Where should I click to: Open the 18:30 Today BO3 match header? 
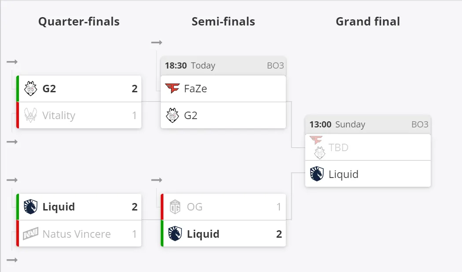[223, 65]
